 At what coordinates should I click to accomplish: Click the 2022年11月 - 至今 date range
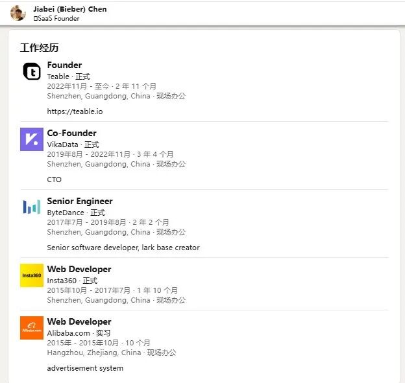point(79,86)
